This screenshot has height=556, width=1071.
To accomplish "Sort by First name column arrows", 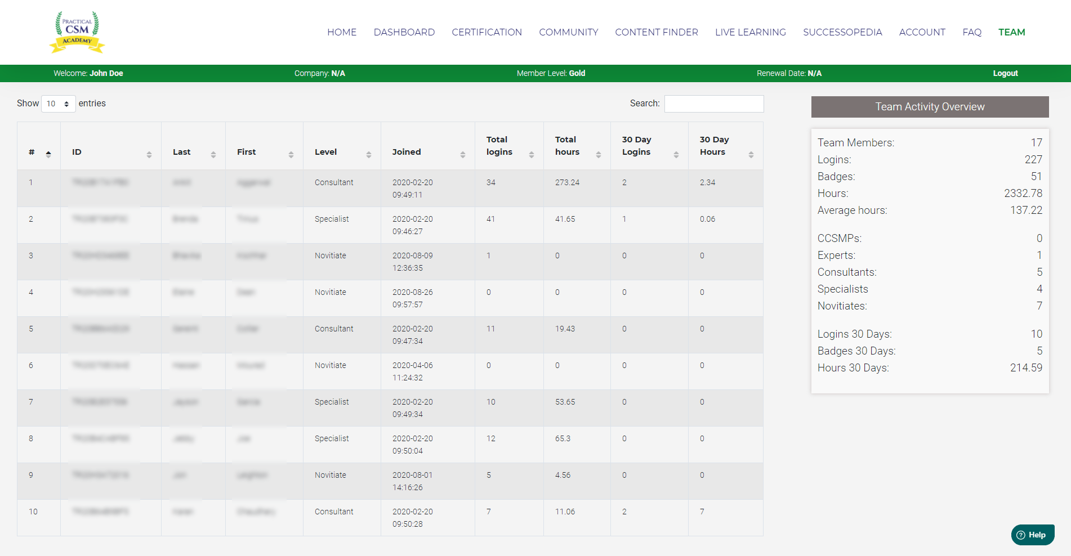I will [291, 154].
